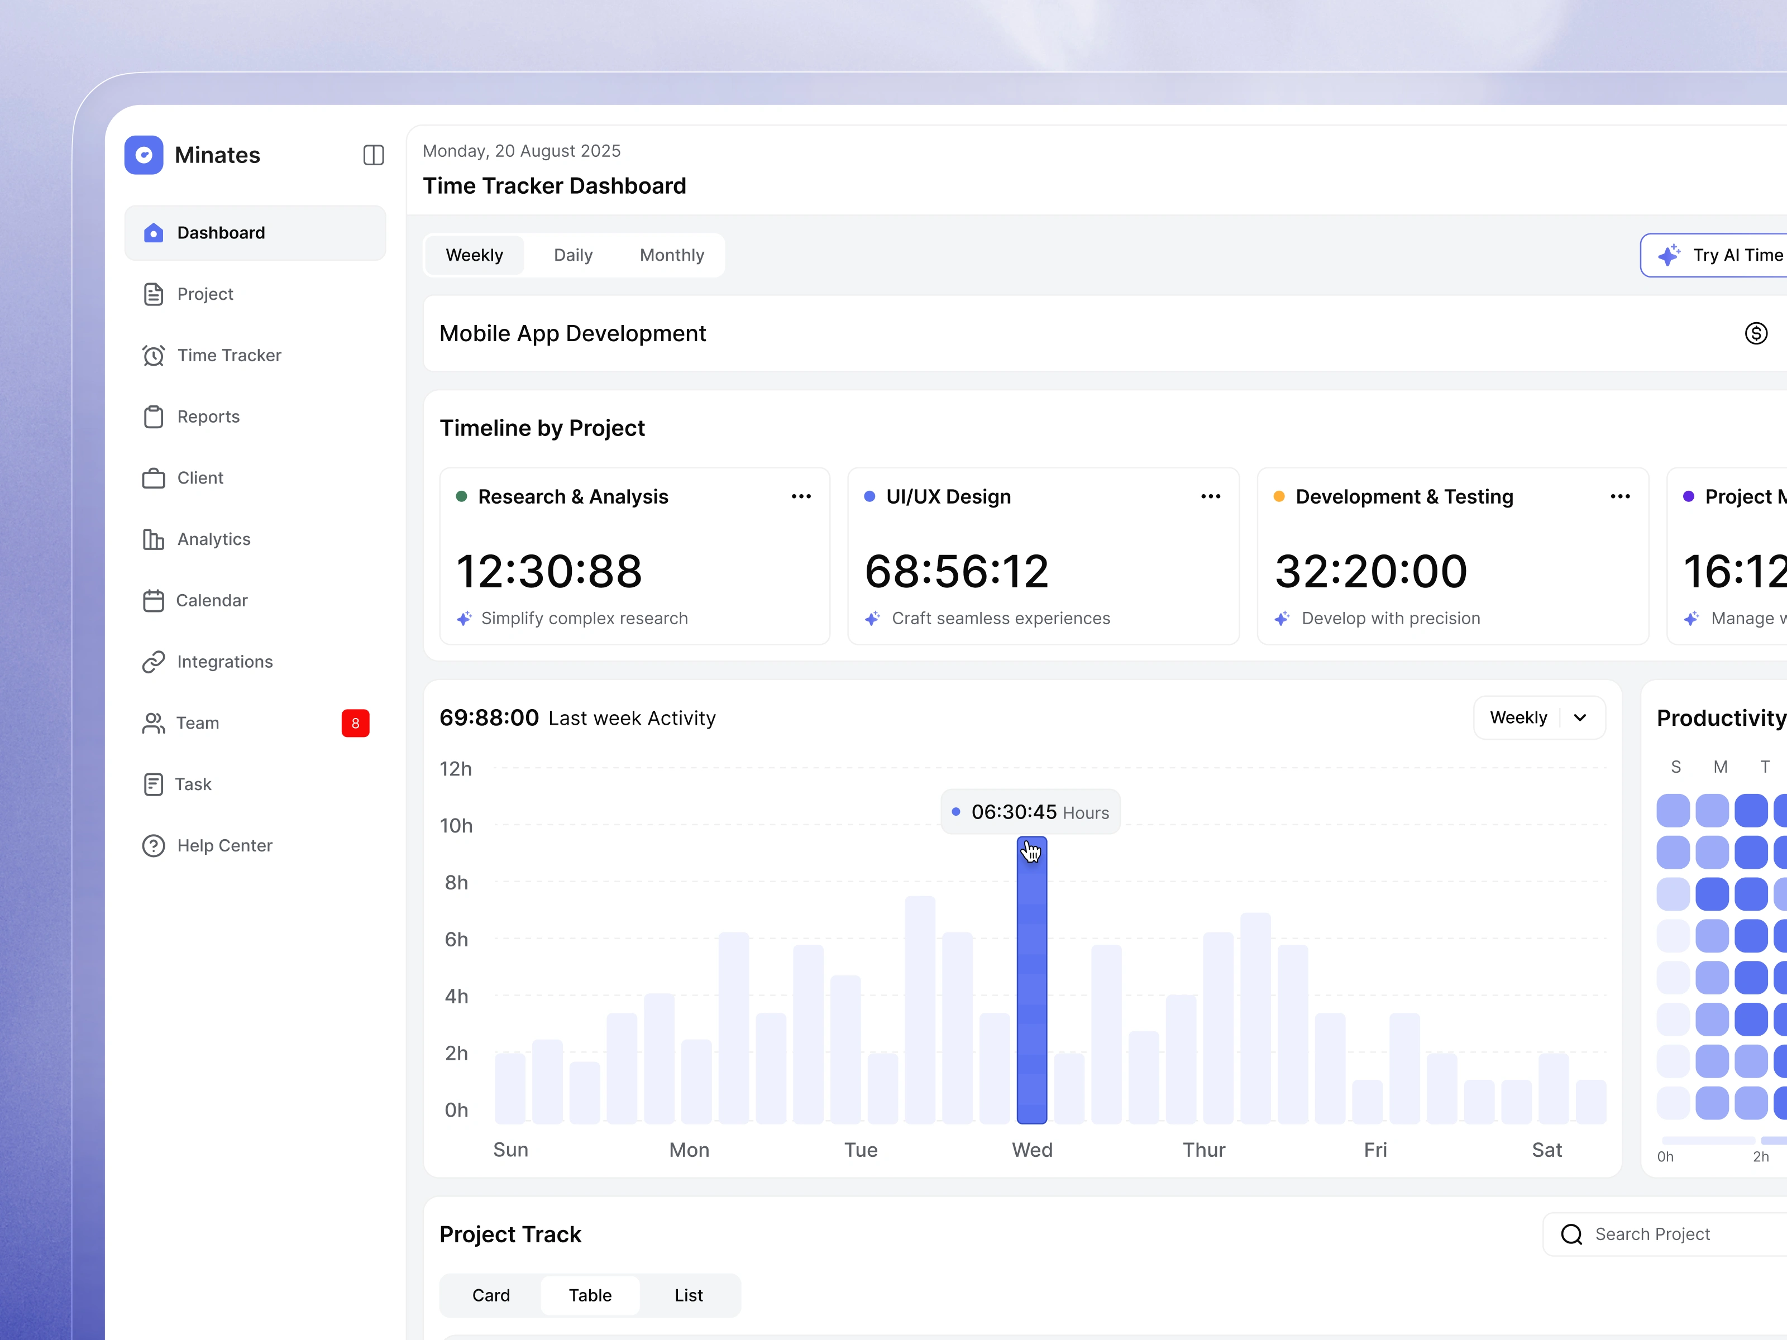Select Card view in Project Track
Image resolution: width=1787 pixels, height=1340 pixels.
click(490, 1295)
